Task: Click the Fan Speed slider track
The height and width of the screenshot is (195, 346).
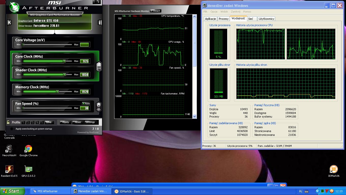Action: coord(48,108)
